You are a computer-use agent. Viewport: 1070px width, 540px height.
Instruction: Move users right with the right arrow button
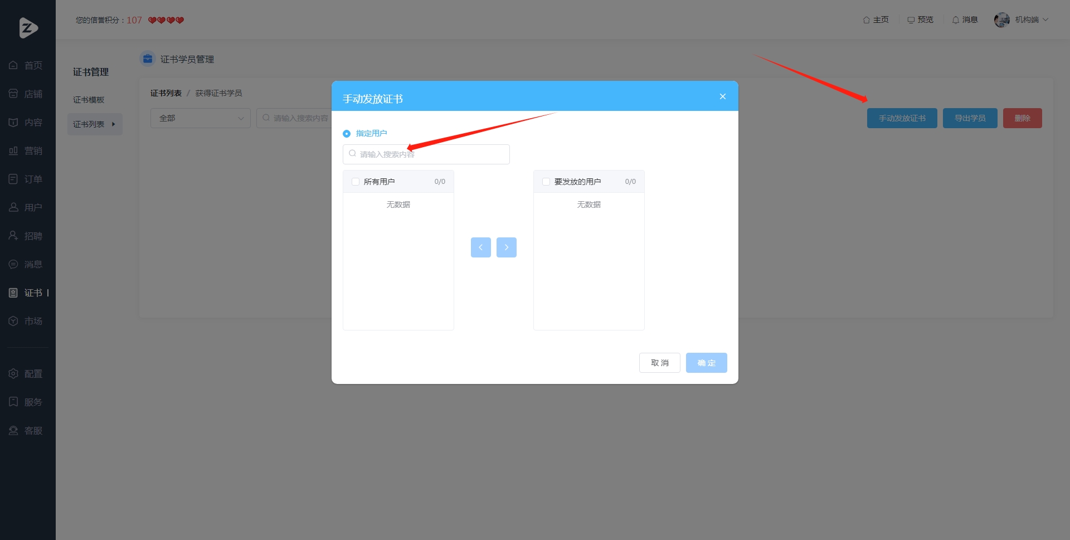(x=507, y=247)
